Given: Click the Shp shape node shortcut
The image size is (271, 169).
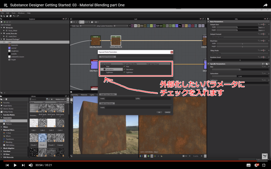Looking at the screenshot, I should click(186, 26).
